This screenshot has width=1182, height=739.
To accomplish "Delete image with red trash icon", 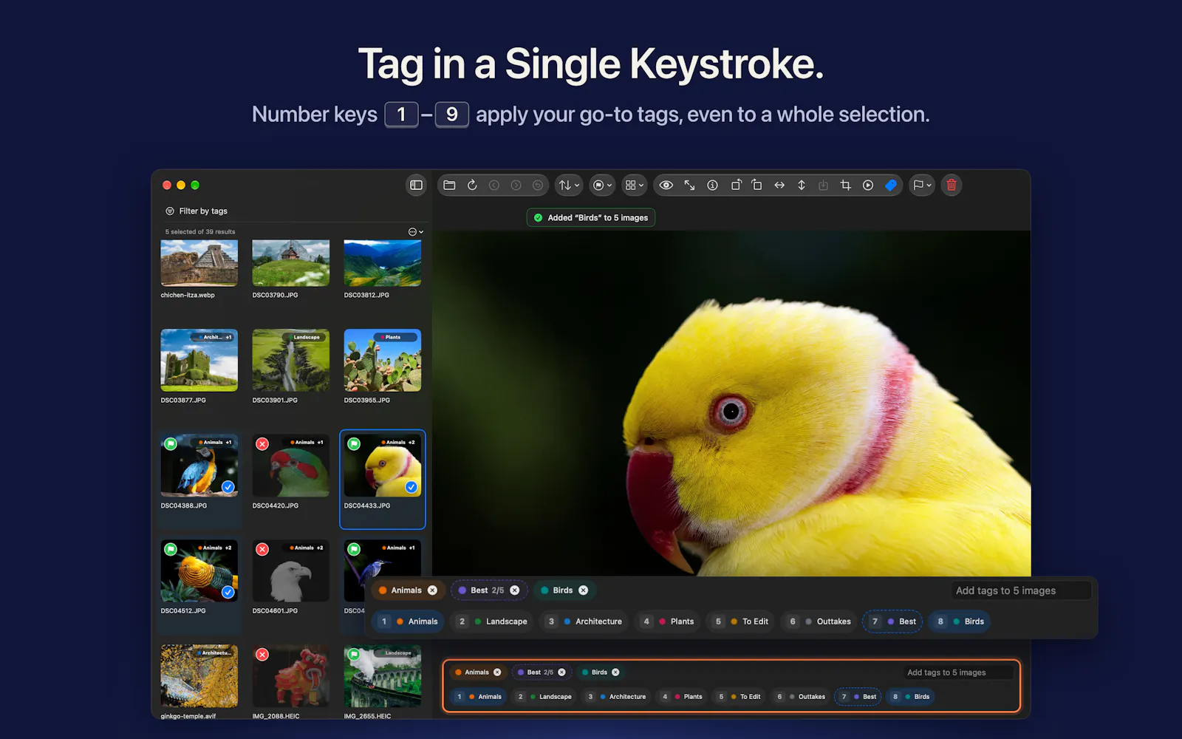I will [952, 185].
